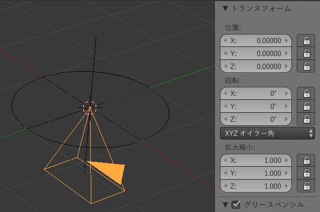Viewport: 320px width, 212px height.
Task: Collapse the グリースペンシル panel triangle
Action: point(225,204)
